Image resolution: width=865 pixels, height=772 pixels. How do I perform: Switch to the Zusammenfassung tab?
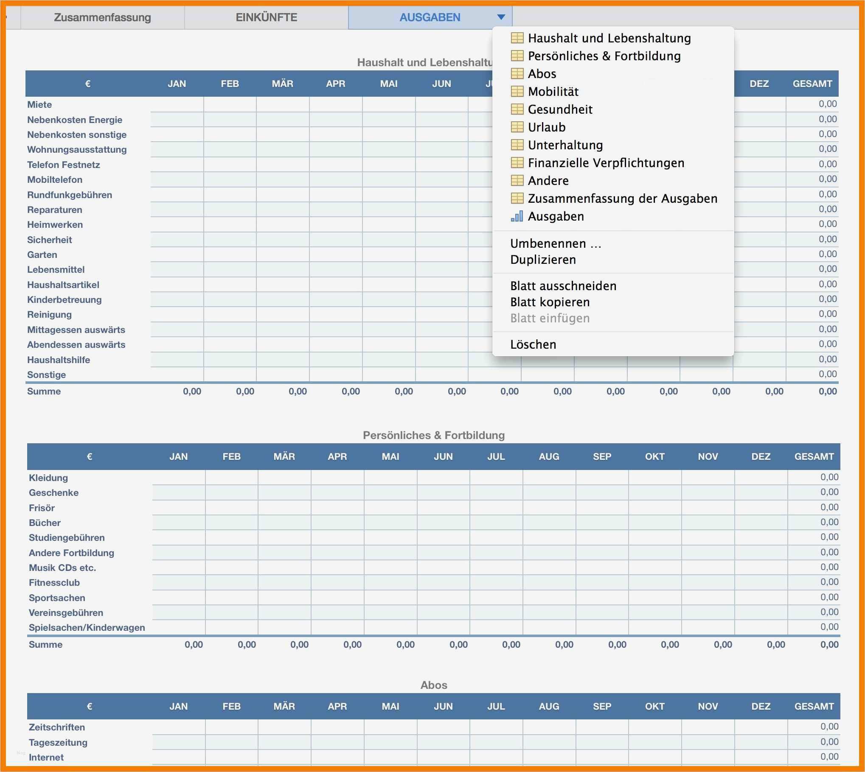[x=103, y=17]
